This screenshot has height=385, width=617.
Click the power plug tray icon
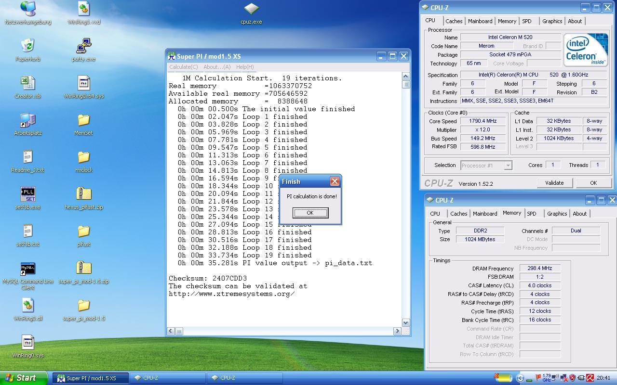(581, 378)
